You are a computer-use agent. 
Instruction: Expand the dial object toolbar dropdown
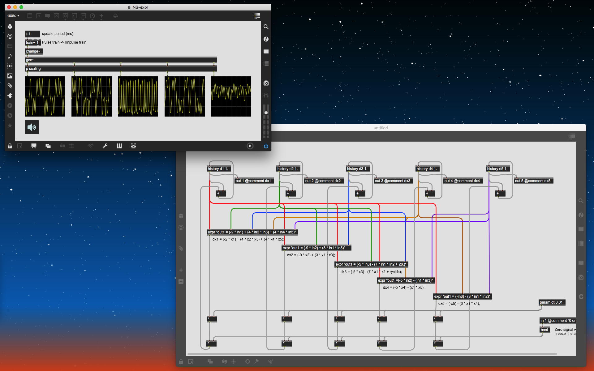92,16
